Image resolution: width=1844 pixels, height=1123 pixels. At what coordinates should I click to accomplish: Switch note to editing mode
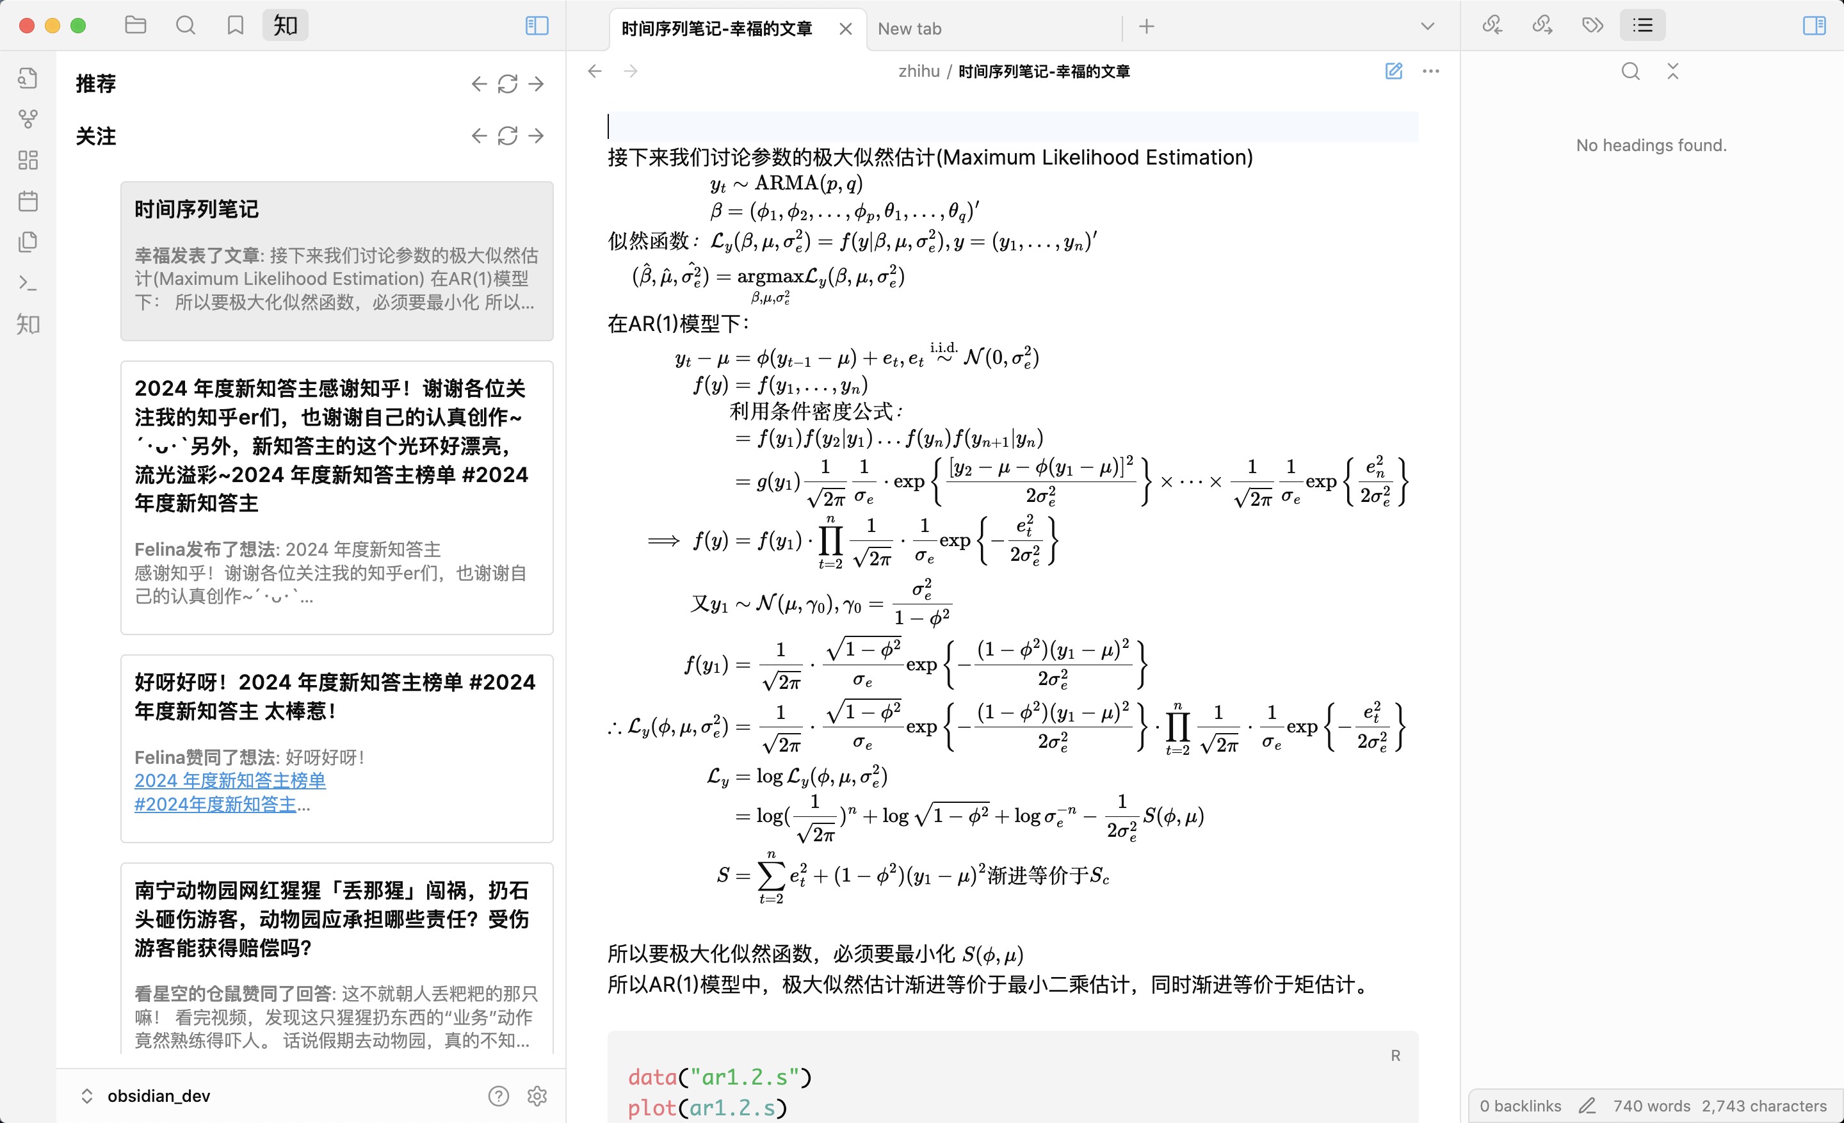pyautogui.click(x=1393, y=71)
